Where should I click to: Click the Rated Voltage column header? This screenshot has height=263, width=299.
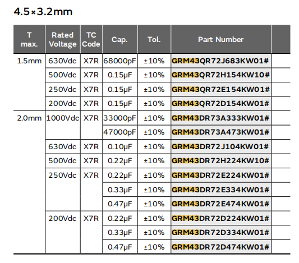(63, 39)
